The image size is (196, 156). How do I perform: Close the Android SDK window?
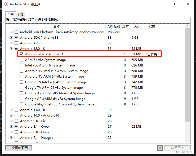coord(188,4)
